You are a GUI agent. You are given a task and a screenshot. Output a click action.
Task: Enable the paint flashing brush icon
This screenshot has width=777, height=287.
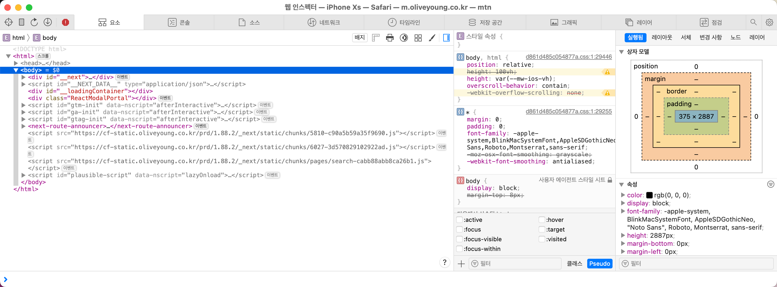(x=432, y=38)
